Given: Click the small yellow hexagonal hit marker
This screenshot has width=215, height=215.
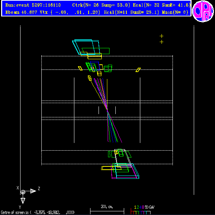Looking at the screenshot, I should point(90,78).
